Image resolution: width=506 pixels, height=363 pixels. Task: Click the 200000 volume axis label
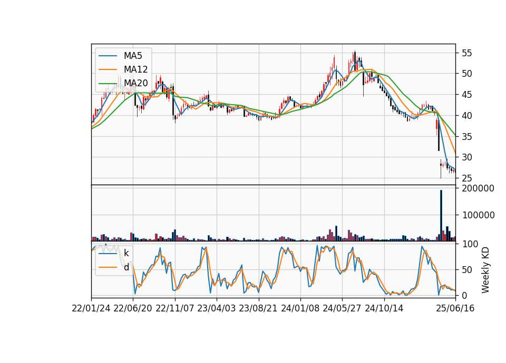pyautogui.click(x=478, y=188)
